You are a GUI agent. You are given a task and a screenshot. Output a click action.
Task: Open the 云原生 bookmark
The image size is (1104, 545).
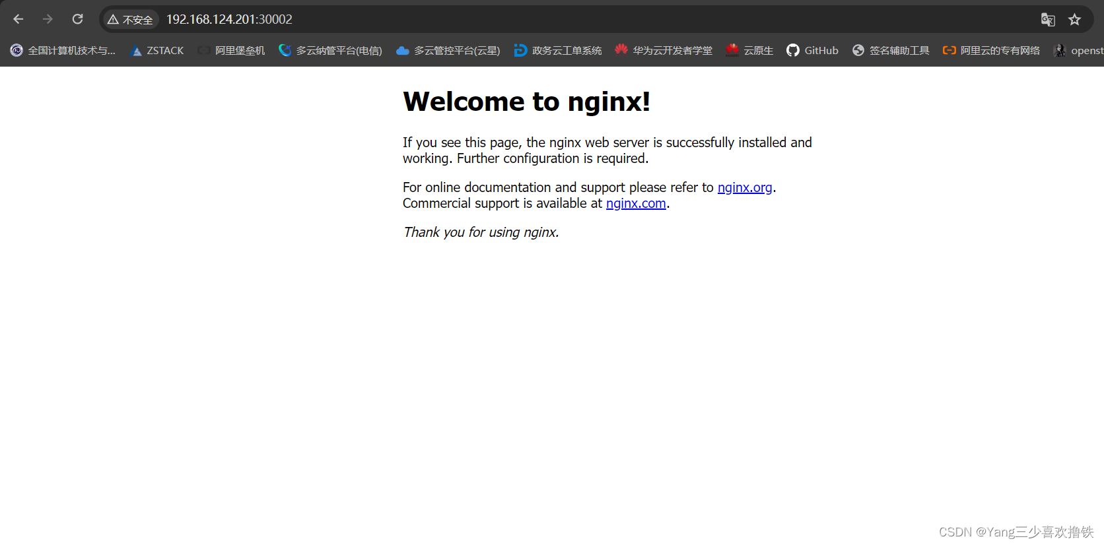point(749,50)
